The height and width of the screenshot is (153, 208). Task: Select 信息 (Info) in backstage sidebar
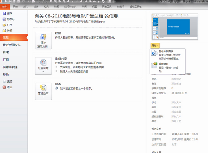point(14,37)
